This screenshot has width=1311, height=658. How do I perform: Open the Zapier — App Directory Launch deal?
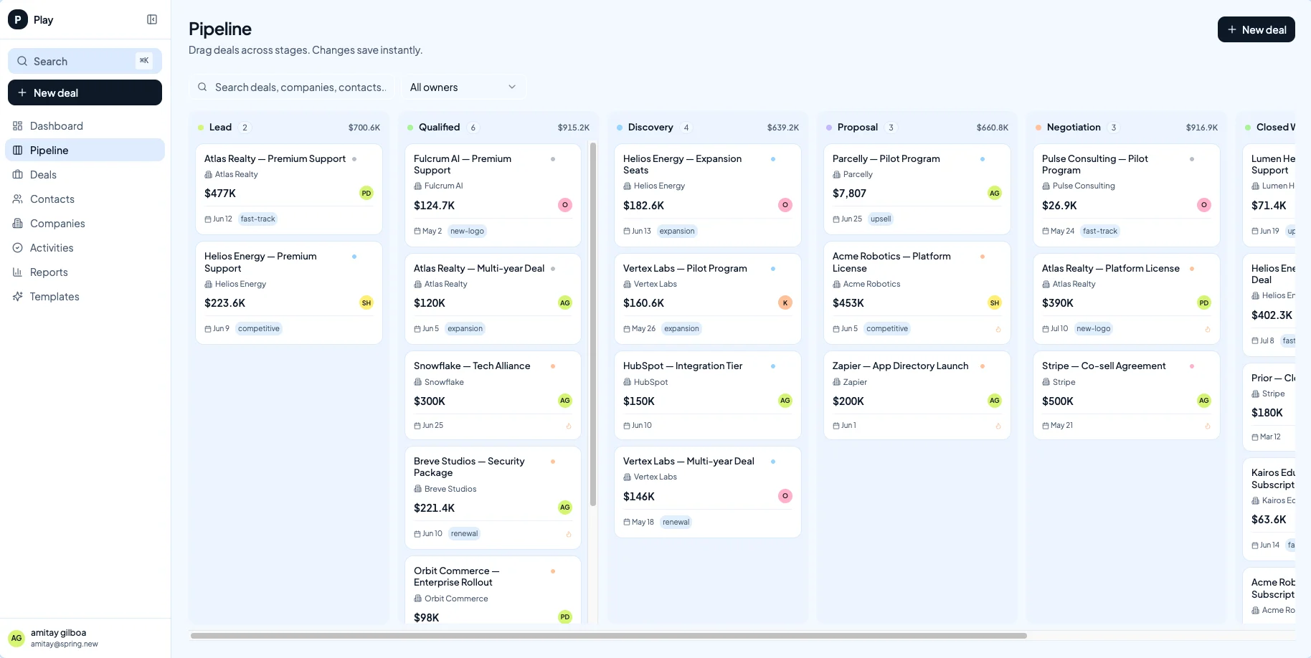(x=917, y=395)
